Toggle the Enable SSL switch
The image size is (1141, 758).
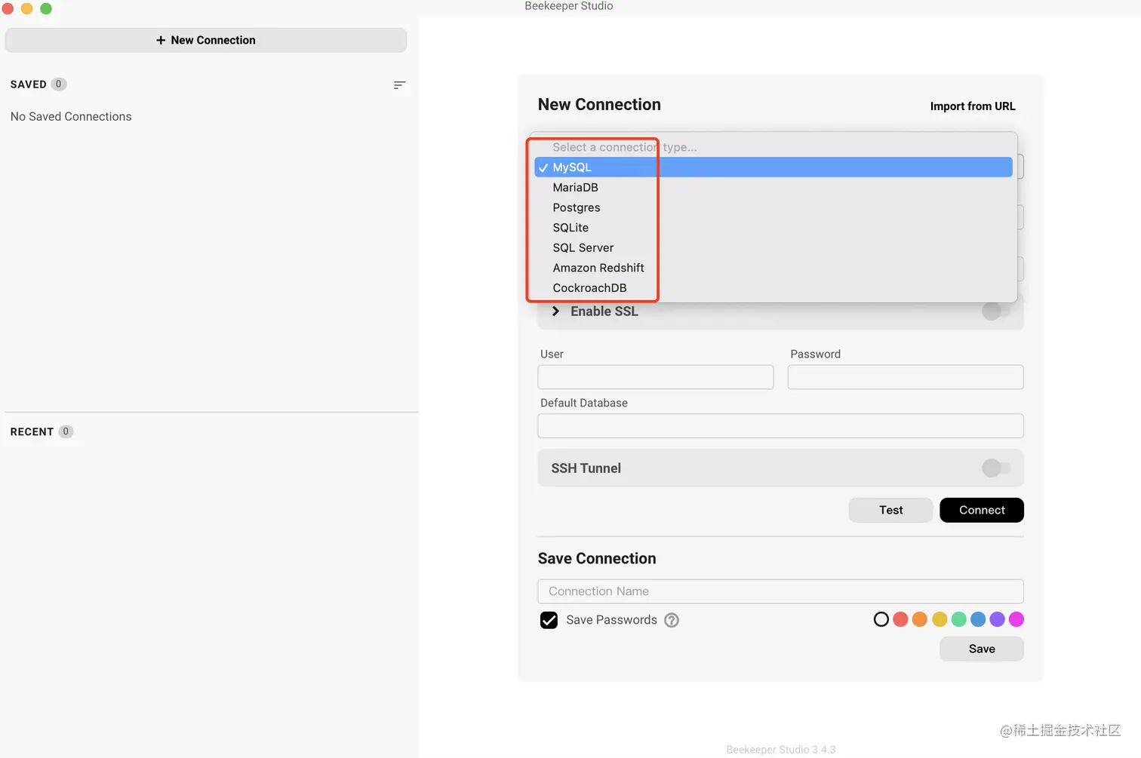pos(996,311)
